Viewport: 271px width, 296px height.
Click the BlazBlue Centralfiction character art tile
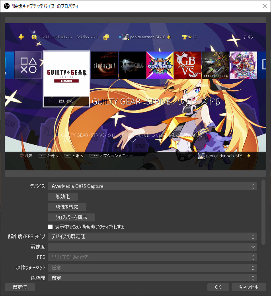pos(243,65)
